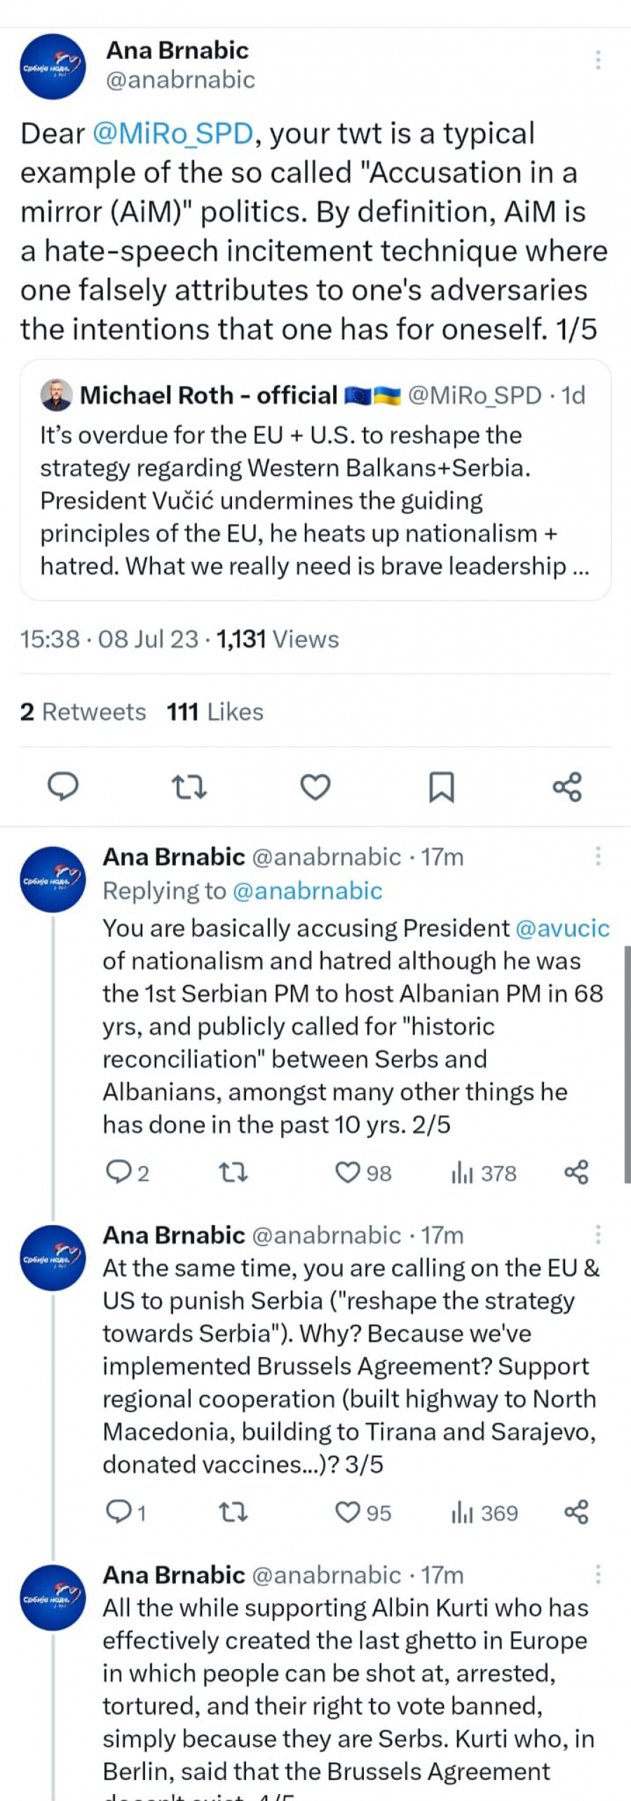View analytics icon on the 2/5 reply
The image size is (631, 1801).
tap(463, 1172)
